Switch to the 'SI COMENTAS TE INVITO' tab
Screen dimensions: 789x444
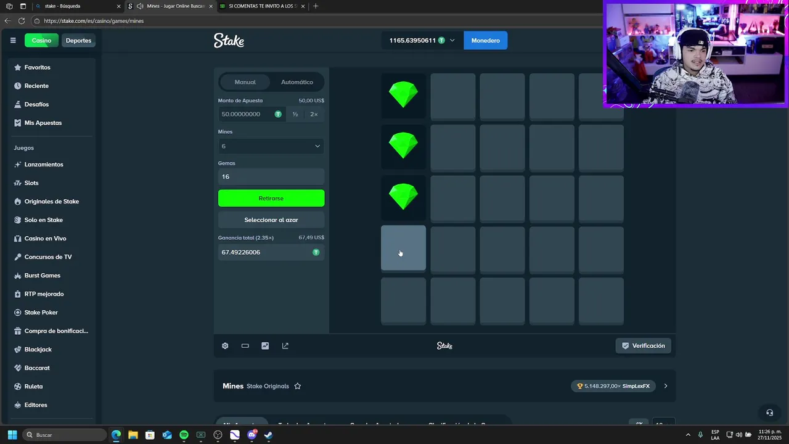click(x=262, y=6)
